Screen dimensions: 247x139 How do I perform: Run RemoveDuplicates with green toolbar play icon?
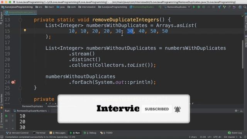tap(194, 7)
